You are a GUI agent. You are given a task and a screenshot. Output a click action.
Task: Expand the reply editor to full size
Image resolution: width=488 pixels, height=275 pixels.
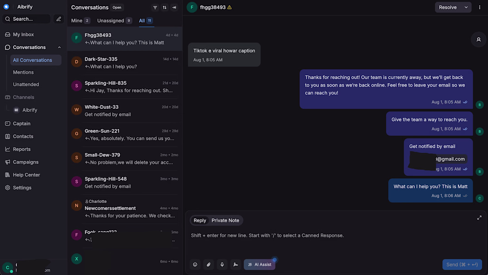pos(479,218)
